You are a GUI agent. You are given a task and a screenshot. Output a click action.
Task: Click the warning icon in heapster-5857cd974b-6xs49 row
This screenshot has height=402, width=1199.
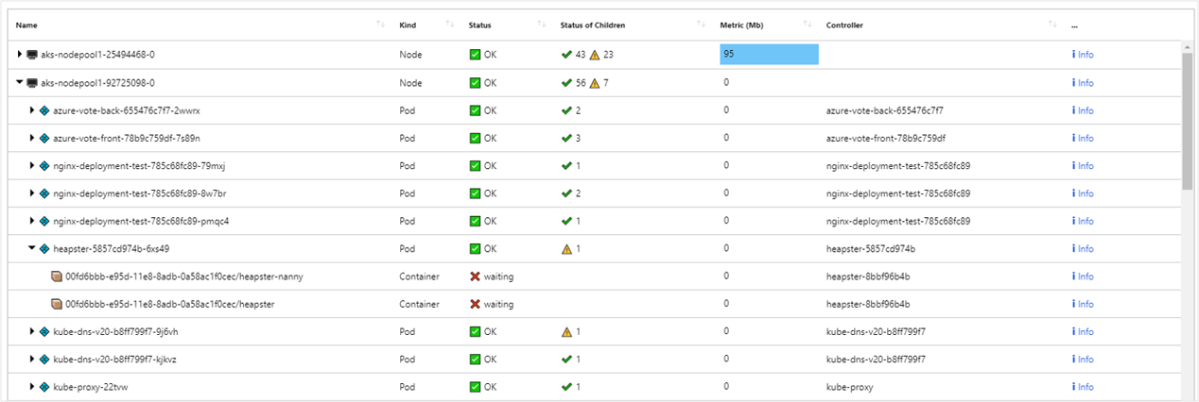[567, 249]
